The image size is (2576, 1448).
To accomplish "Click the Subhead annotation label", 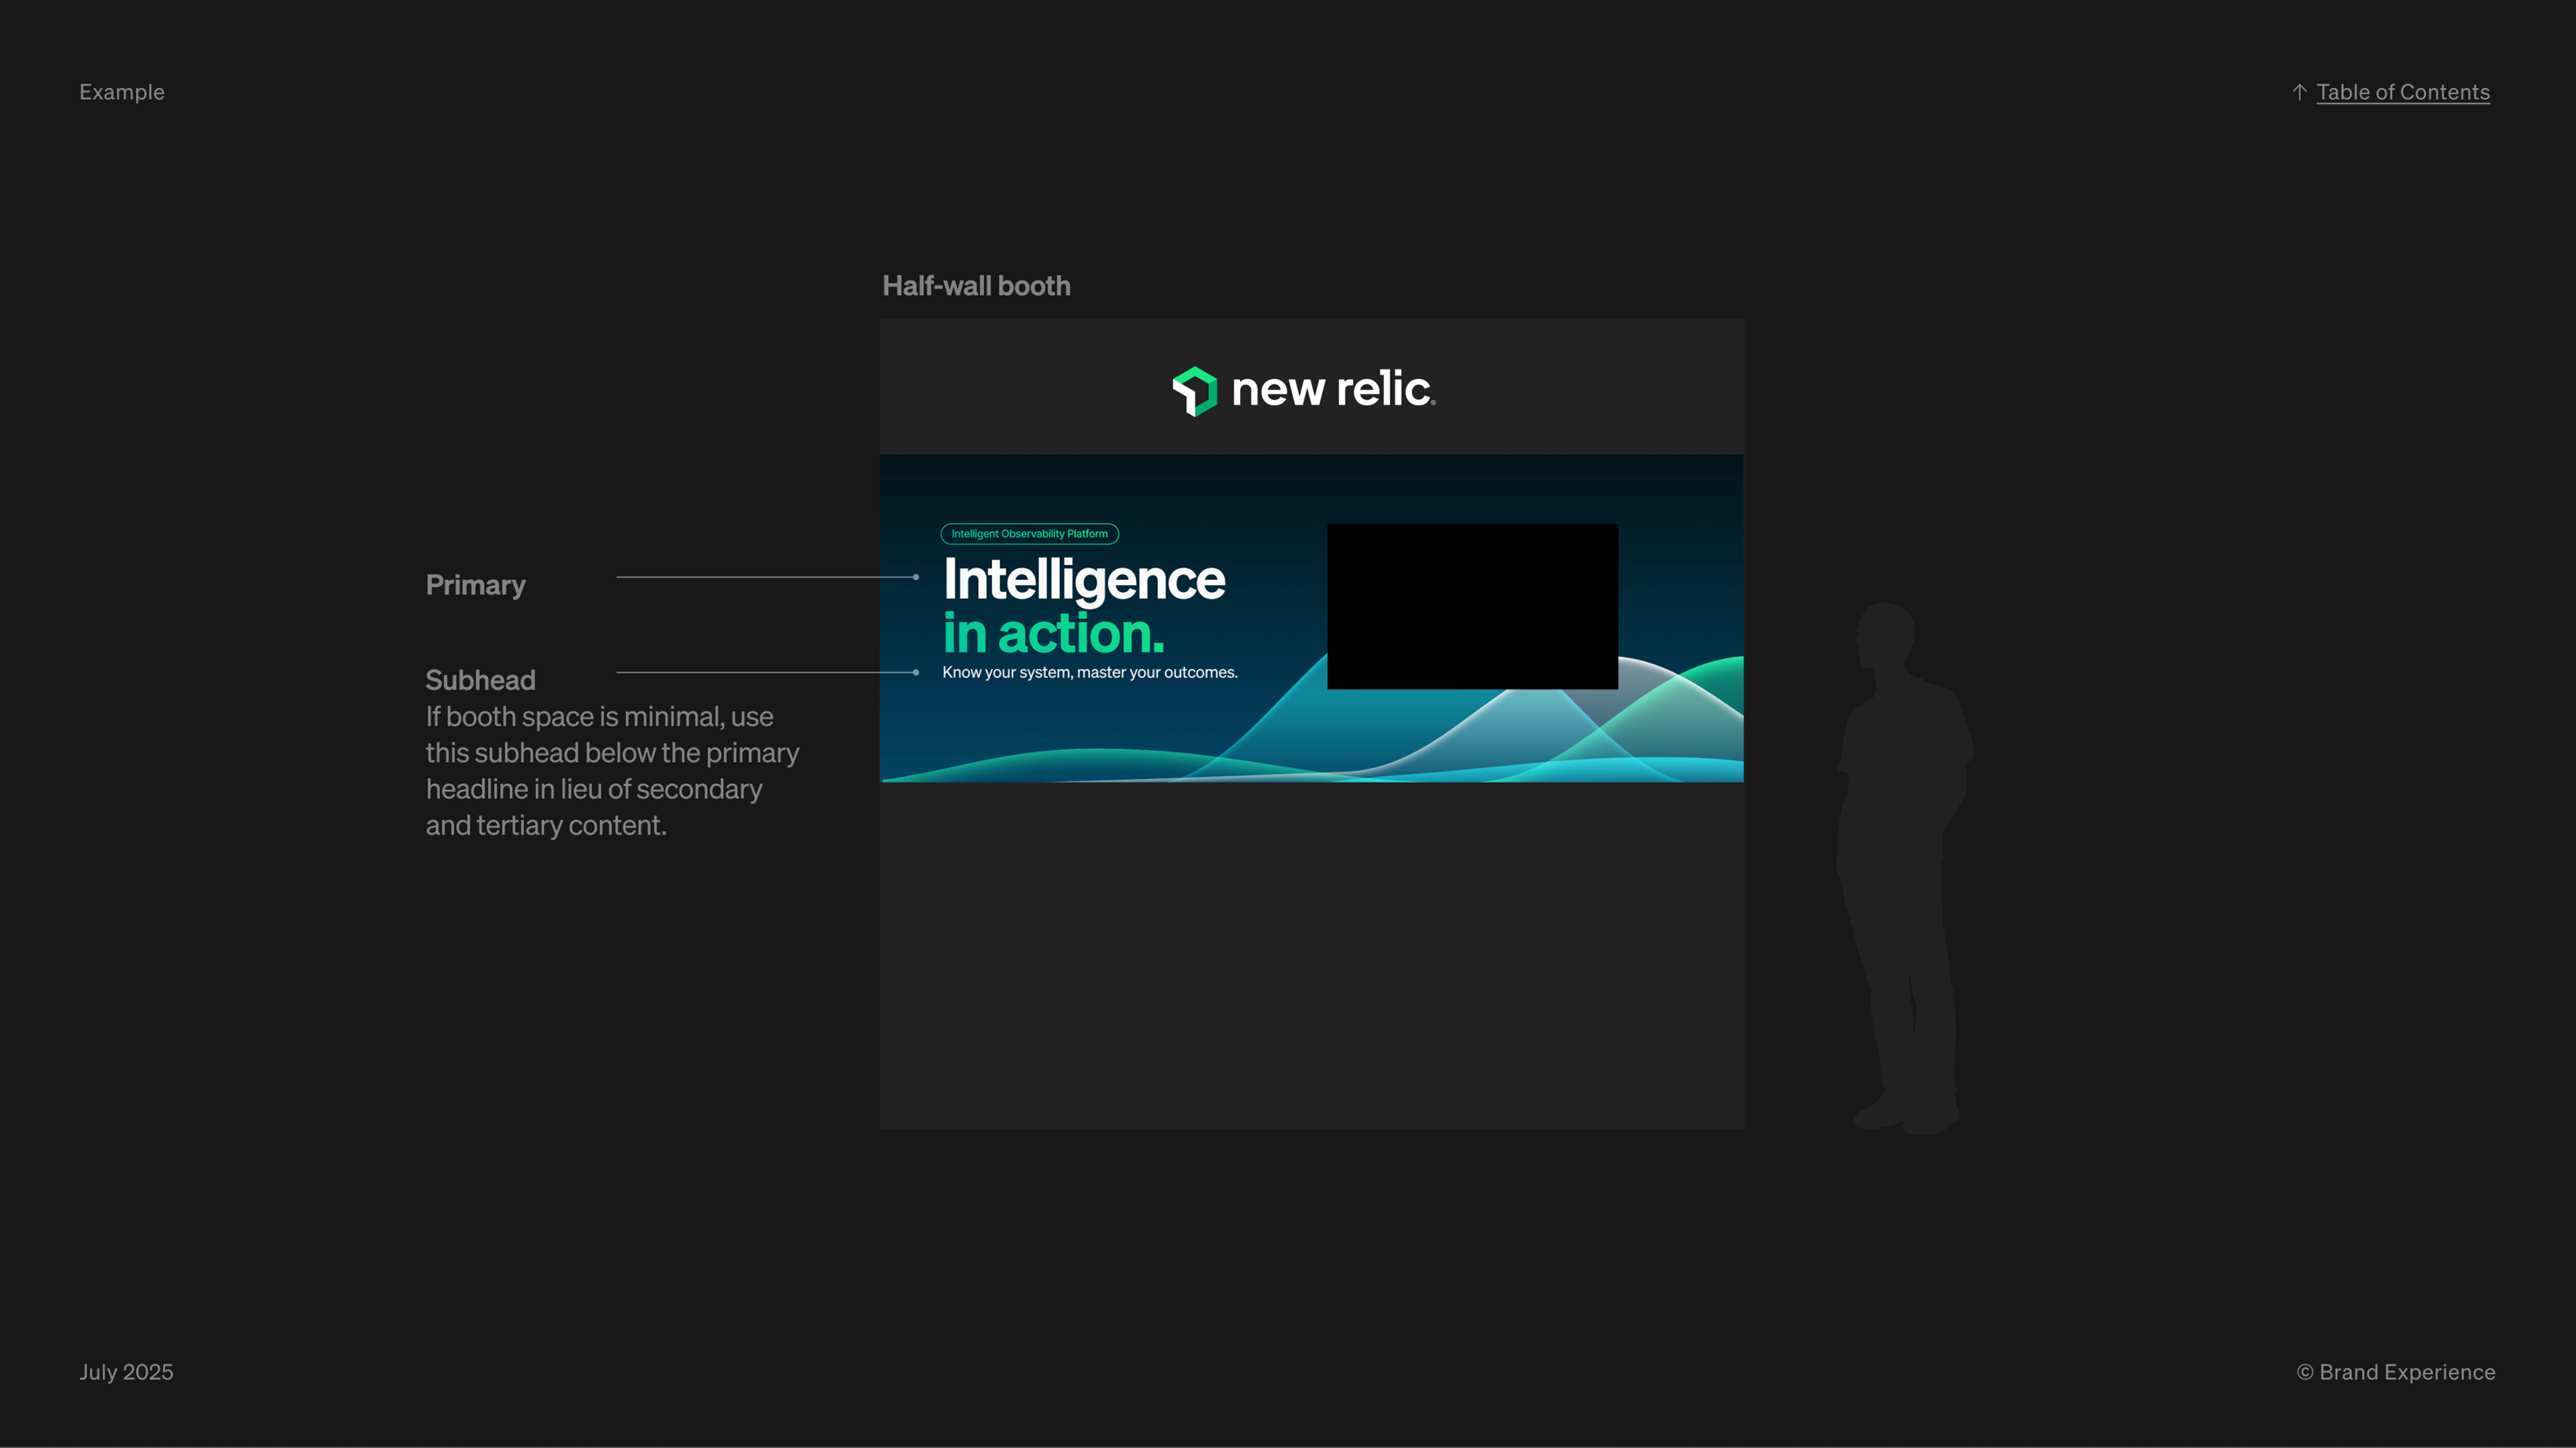I will [480, 680].
